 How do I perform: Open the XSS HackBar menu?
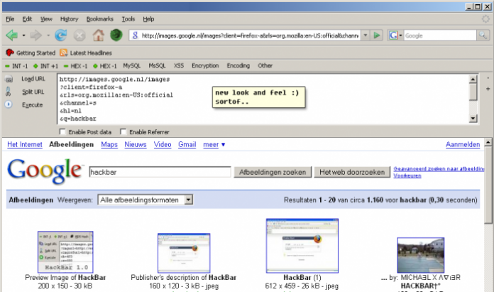179,65
